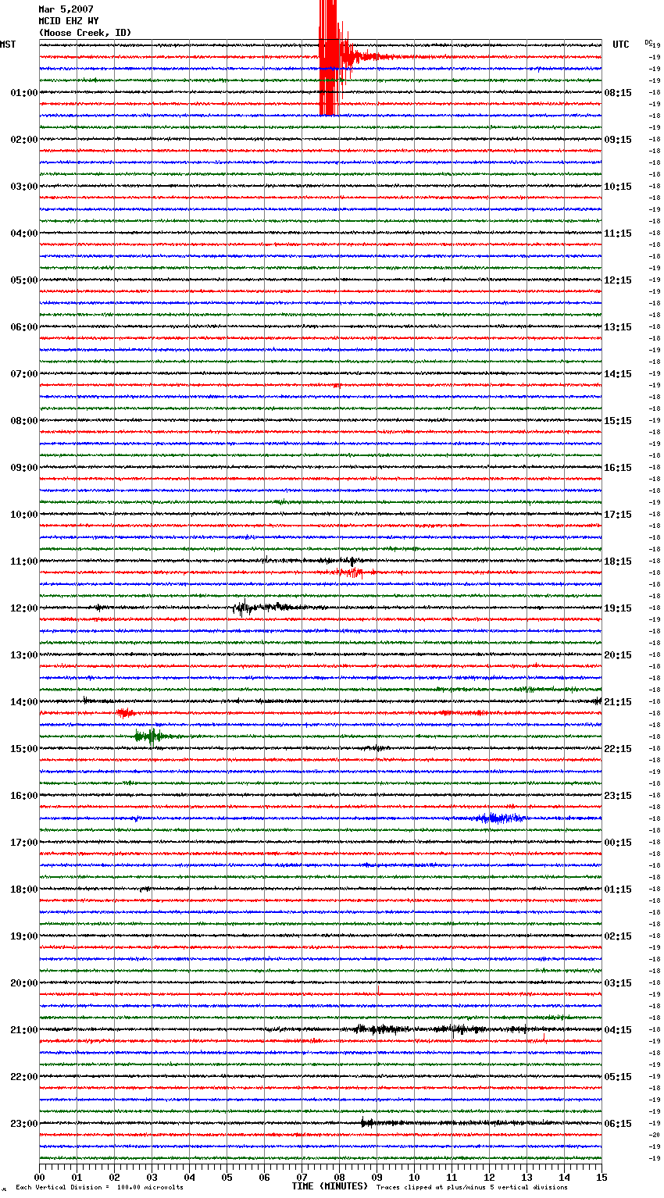Image resolution: width=664 pixels, height=1198 pixels.
Task: Click the station code "MCID EHZ WY"
Action: click(x=69, y=21)
